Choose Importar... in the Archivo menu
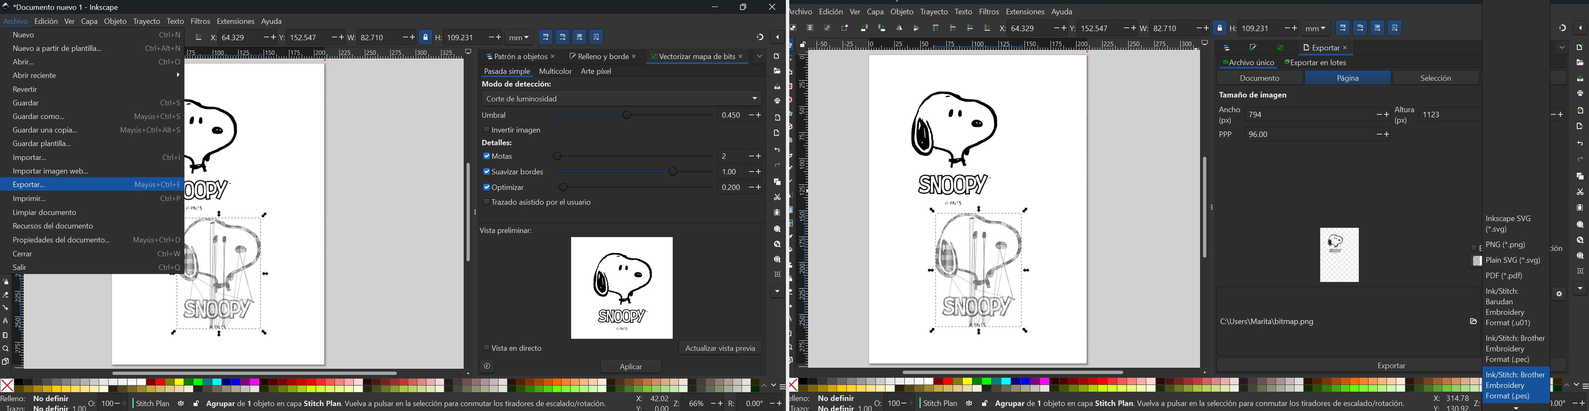Image resolution: width=1589 pixels, height=411 pixels. point(92,158)
